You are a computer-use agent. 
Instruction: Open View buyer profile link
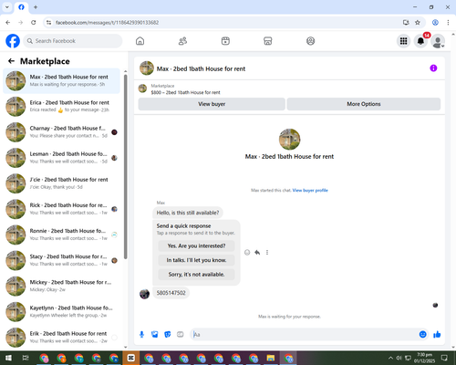pyautogui.click(x=310, y=191)
